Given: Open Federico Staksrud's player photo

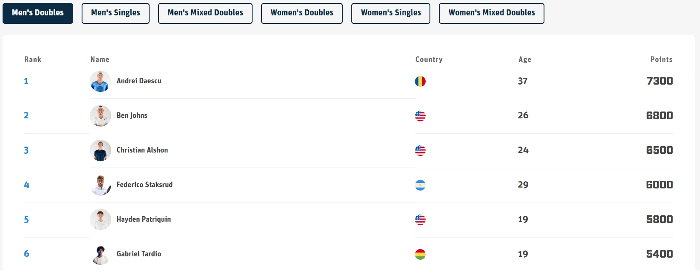Looking at the screenshot, I should 100,185.
